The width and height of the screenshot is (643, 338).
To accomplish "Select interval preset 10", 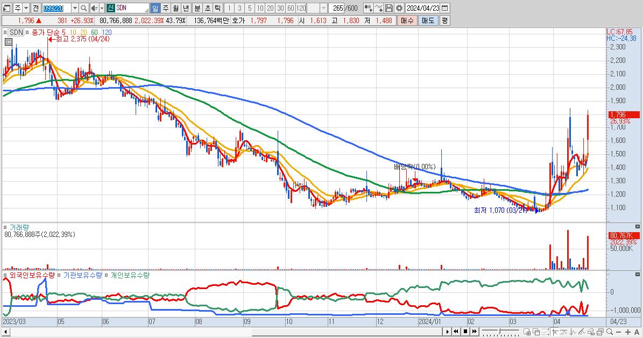I will click(x=260, y=8).
